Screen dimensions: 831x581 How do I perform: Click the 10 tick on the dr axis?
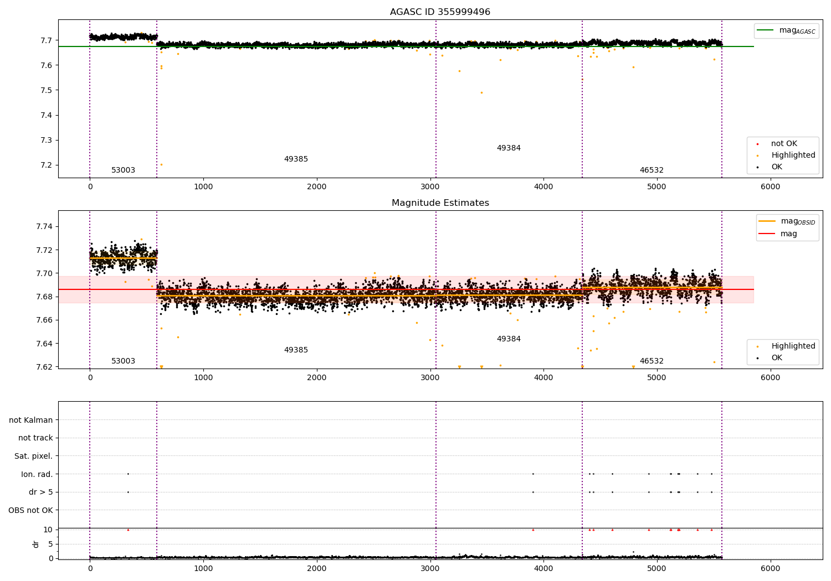pos(48,530)
